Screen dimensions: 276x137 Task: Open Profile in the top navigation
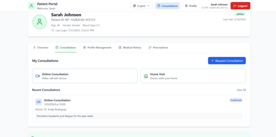(x=191, y=6)
